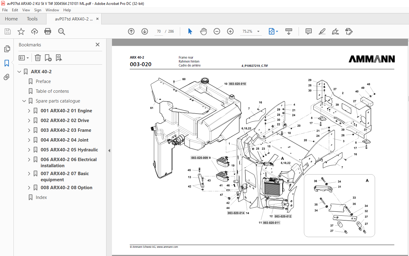Follow the 003-020-010 part reference link
Image resolution: width=409 pixels, height=256 pixels.
237,84
